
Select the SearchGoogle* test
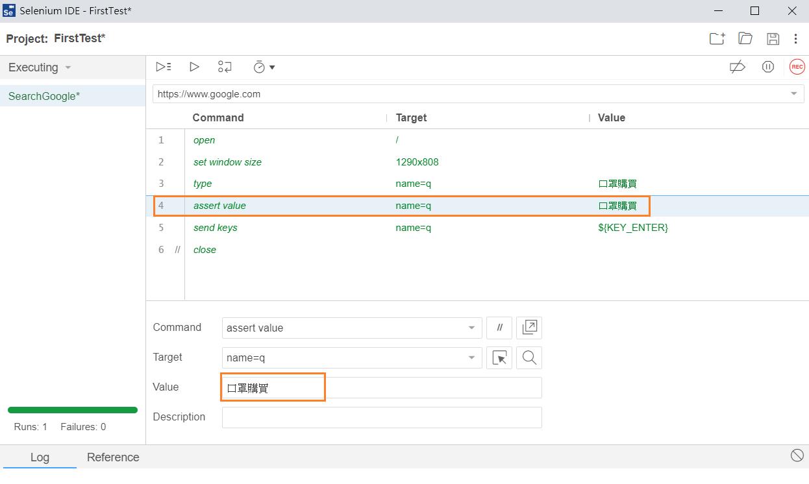(73, 96)
